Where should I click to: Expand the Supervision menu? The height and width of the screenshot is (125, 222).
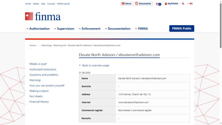click(x=64, y=29)
